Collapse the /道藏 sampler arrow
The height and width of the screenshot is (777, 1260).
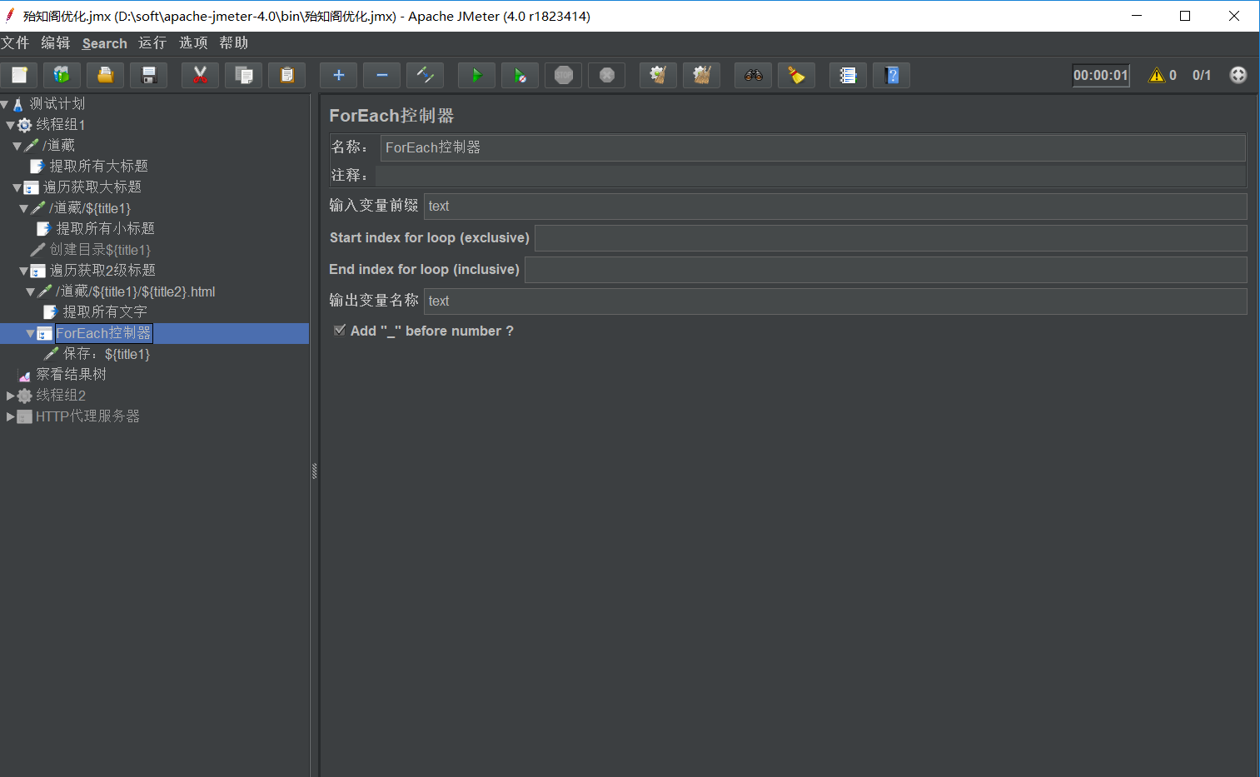(x=17, y=146)
